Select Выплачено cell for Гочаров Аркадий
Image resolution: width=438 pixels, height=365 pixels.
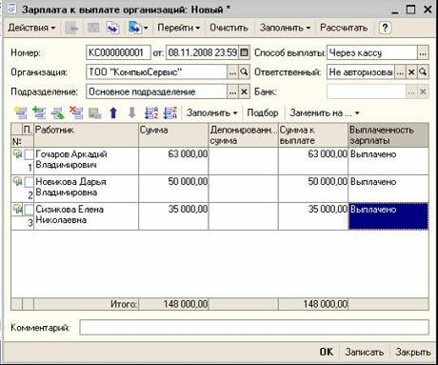tap(388, 161)
